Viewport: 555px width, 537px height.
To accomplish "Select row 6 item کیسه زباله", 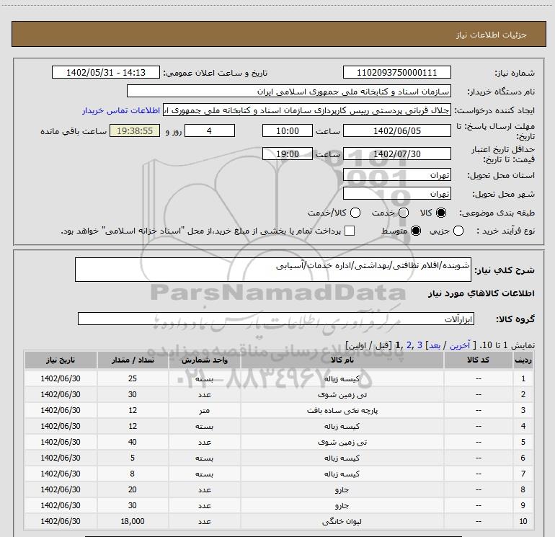I will [342, 458].
